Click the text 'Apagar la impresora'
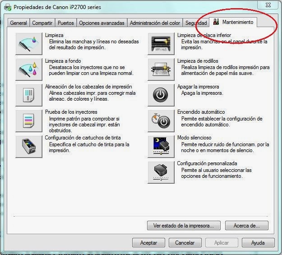Screen dimensions: 282x255 point(198,87)
